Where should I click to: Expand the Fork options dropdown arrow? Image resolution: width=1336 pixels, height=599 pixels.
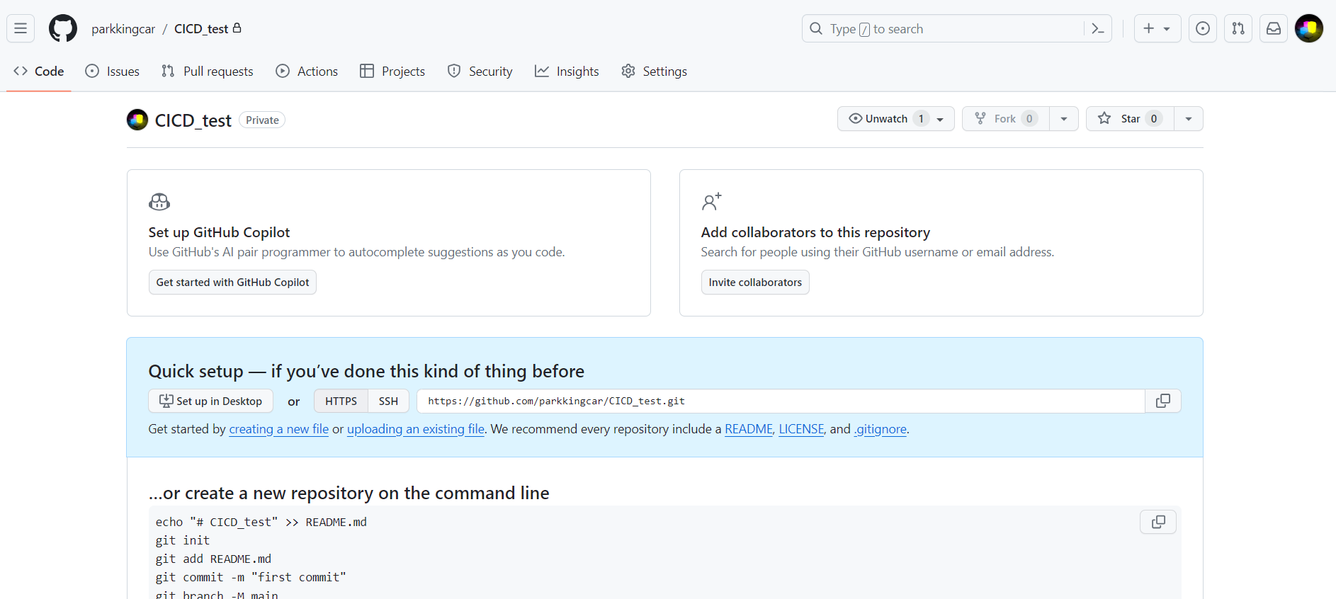1064,119
